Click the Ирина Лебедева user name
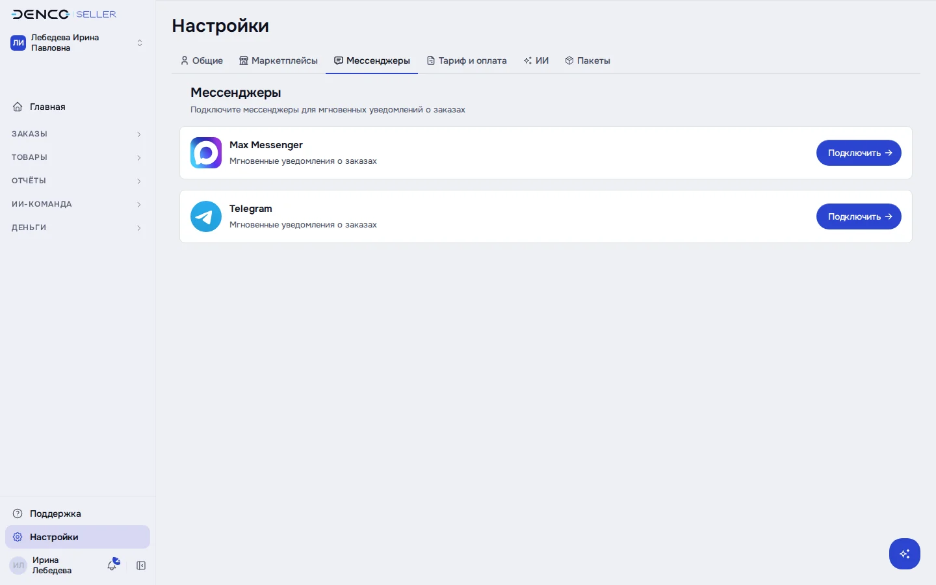Viewport: 936px width, 585px height. (52, 565)
